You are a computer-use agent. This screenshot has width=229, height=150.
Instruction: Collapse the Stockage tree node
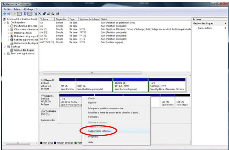5,47
